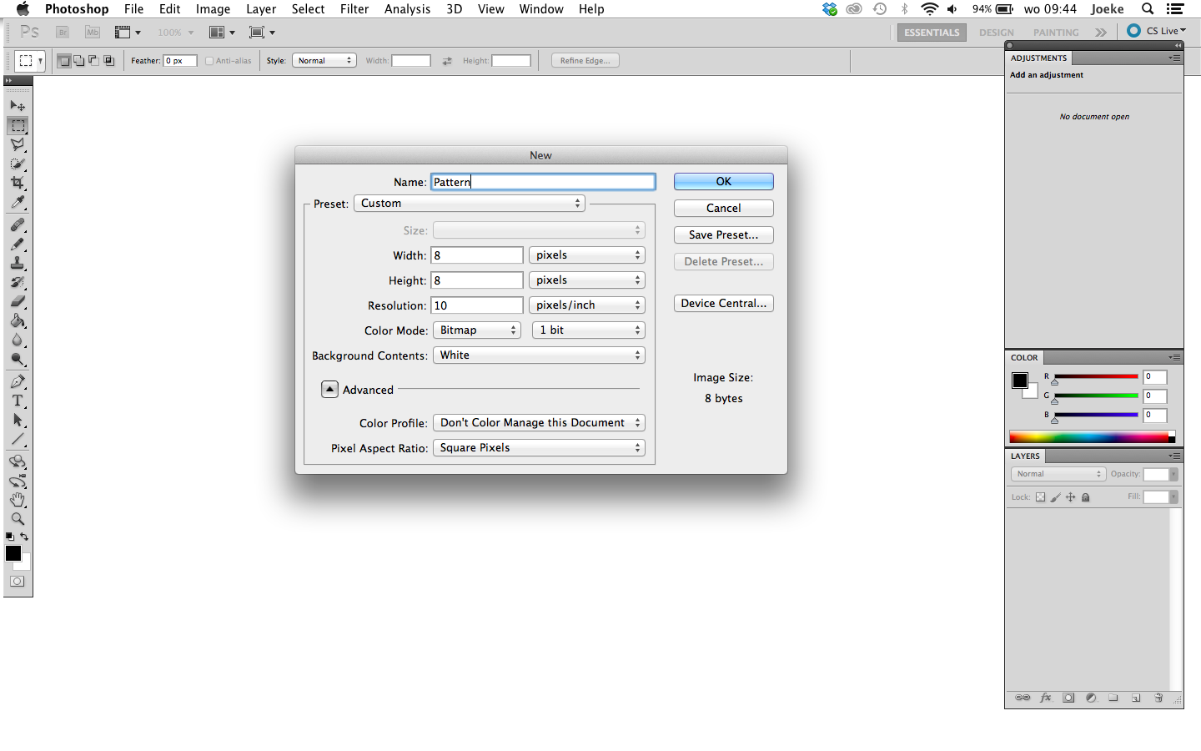Open the Height units dropdown
This screenshot has width=1201, height=751.
coord(587,280)
